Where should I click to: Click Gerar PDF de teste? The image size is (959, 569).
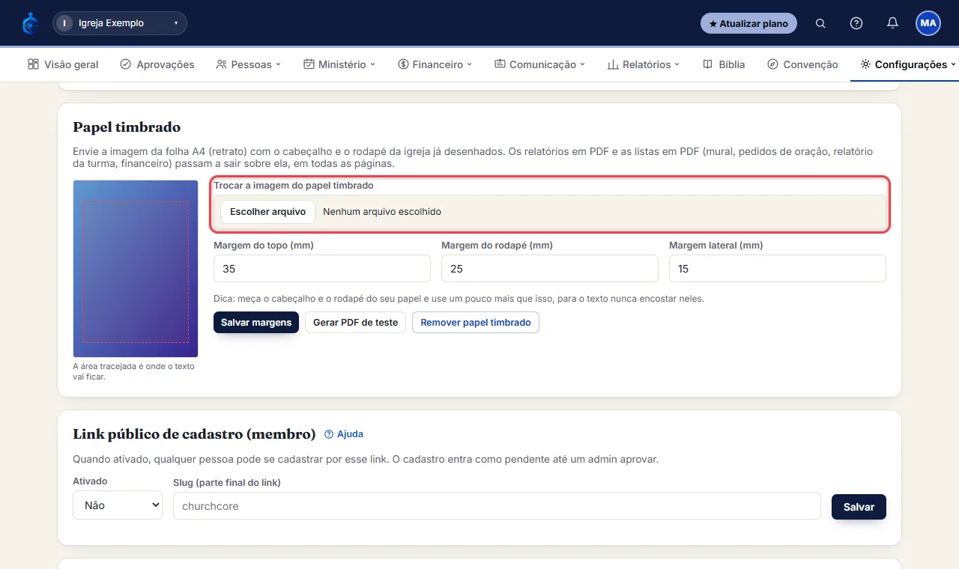pyautogui.click(x=356, y=323)
